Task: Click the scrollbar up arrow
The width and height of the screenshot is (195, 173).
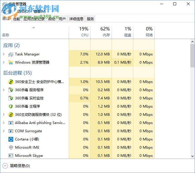Action: 192,42
